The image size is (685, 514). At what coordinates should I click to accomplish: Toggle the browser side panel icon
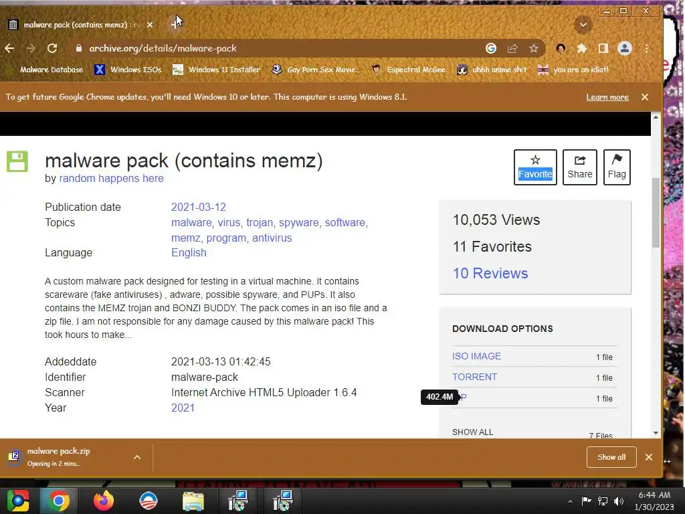(x=603, y=48)
